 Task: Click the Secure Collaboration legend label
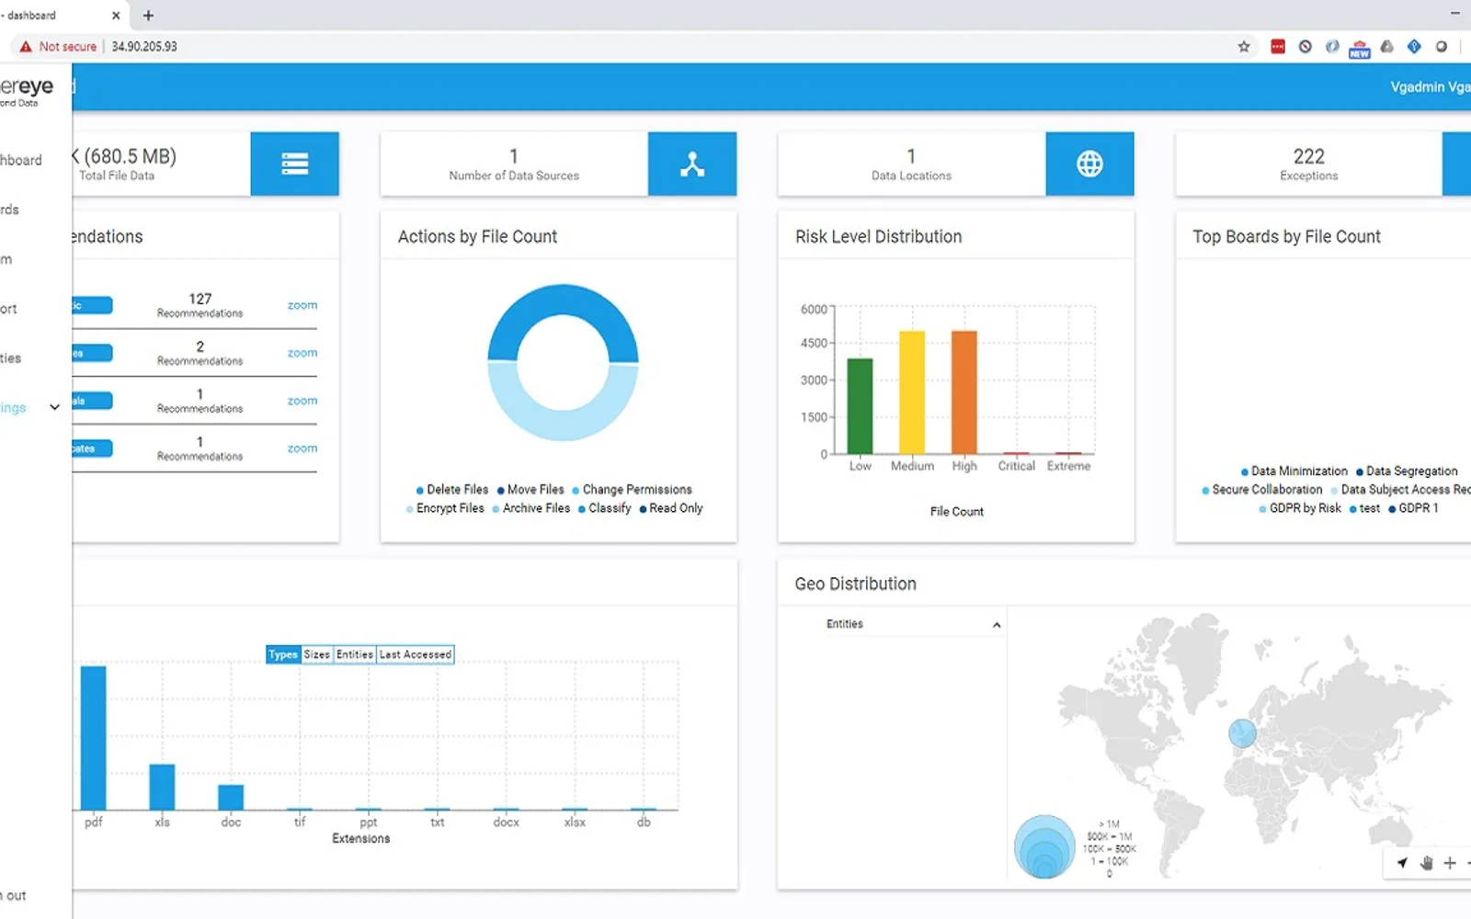(1267, 490)
